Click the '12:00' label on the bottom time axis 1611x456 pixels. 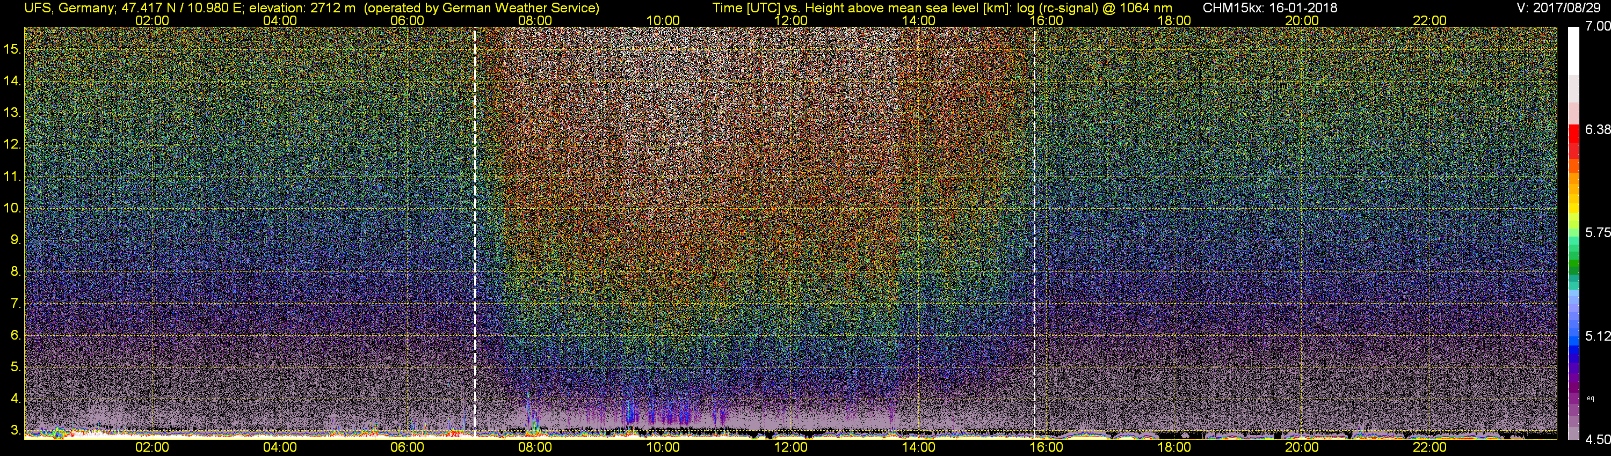pyautogui.click(x=790, y=448)
